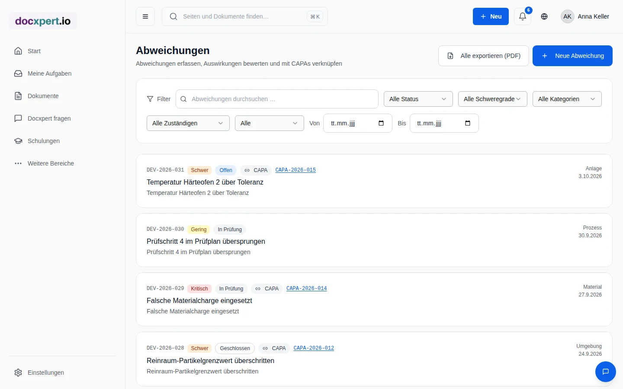Open Meine Aufgaben in the sidebar
The image size is (623, 389).
62,73
